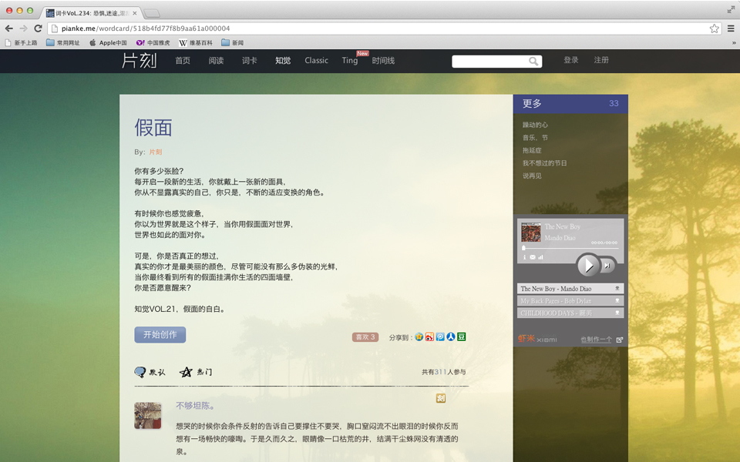Share to Sina Weibo icon
The image size is (740, 462).
click(429, 337)
